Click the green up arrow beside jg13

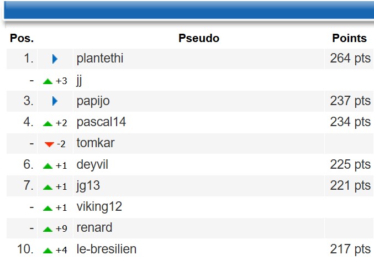pos(48,187)
